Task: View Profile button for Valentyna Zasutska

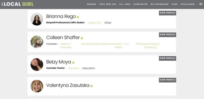Action: 168,80
